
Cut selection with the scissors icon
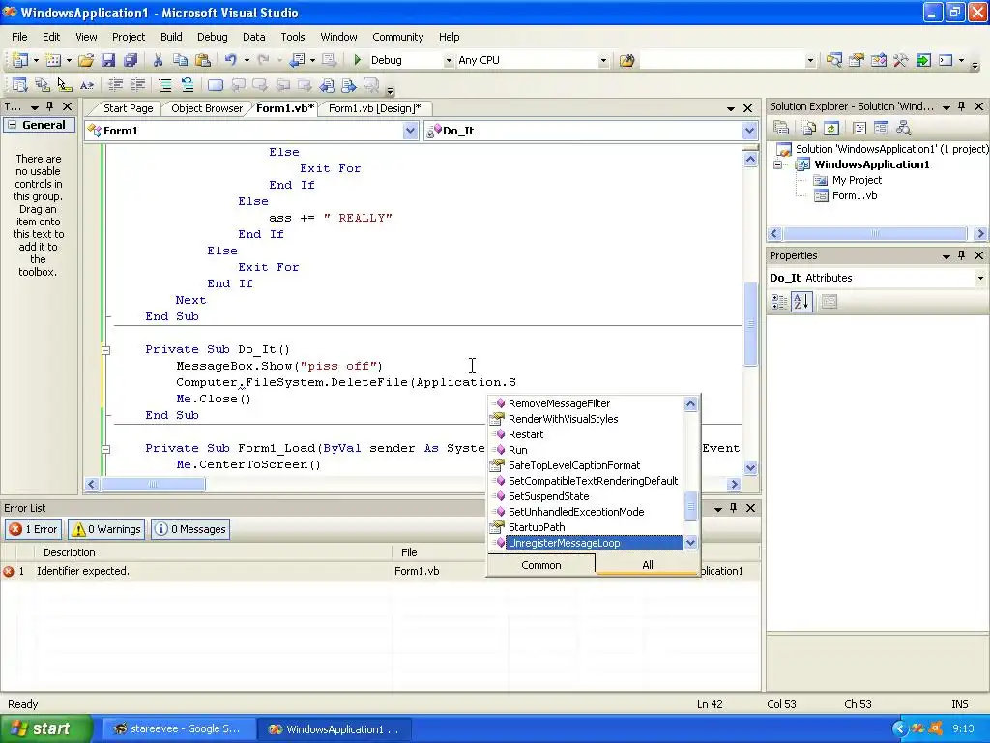tap(158, 60)
